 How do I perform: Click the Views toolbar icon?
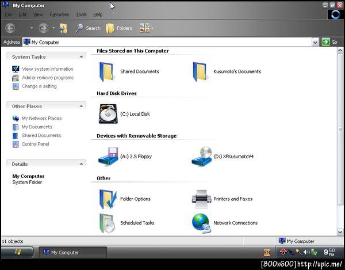click(x=144, y=28)
